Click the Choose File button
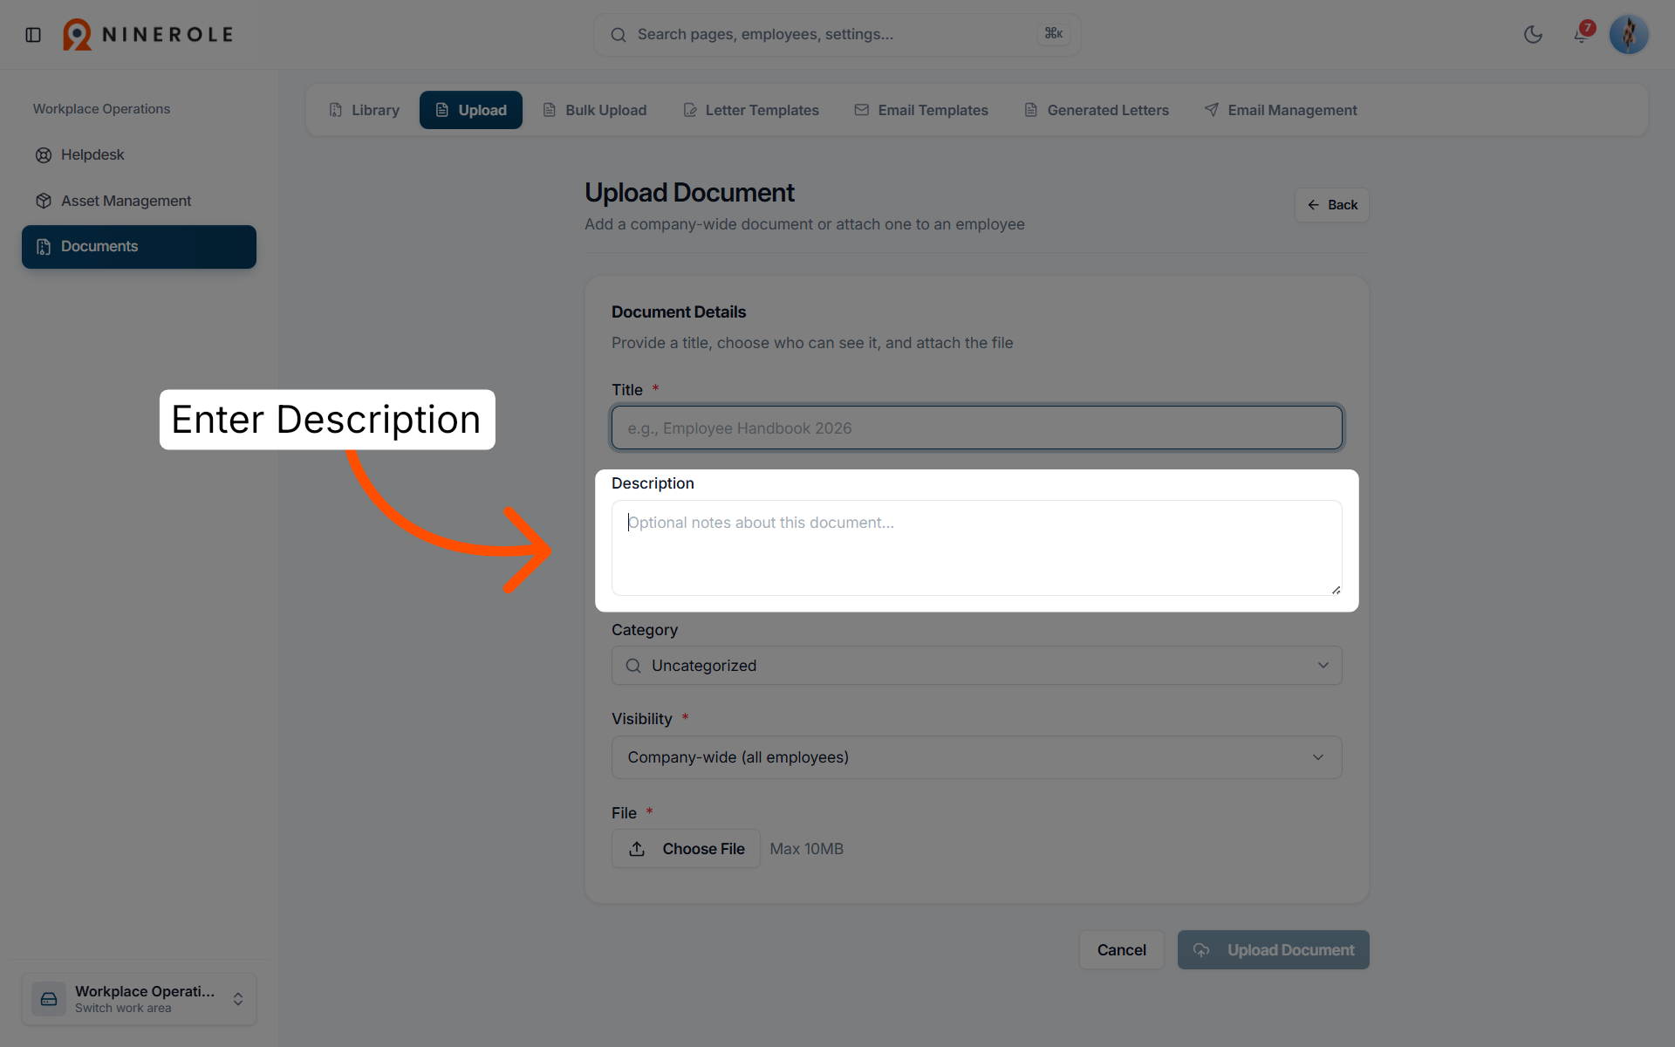Image resolution: width=1675 pixels, height=1047 pixels. (686, 849)
